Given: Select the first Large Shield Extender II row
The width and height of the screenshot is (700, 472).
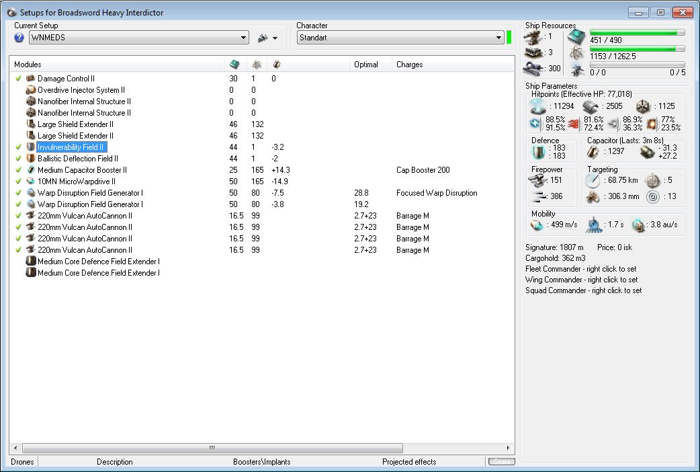Looking at the screenshot, I should (262, 124).
